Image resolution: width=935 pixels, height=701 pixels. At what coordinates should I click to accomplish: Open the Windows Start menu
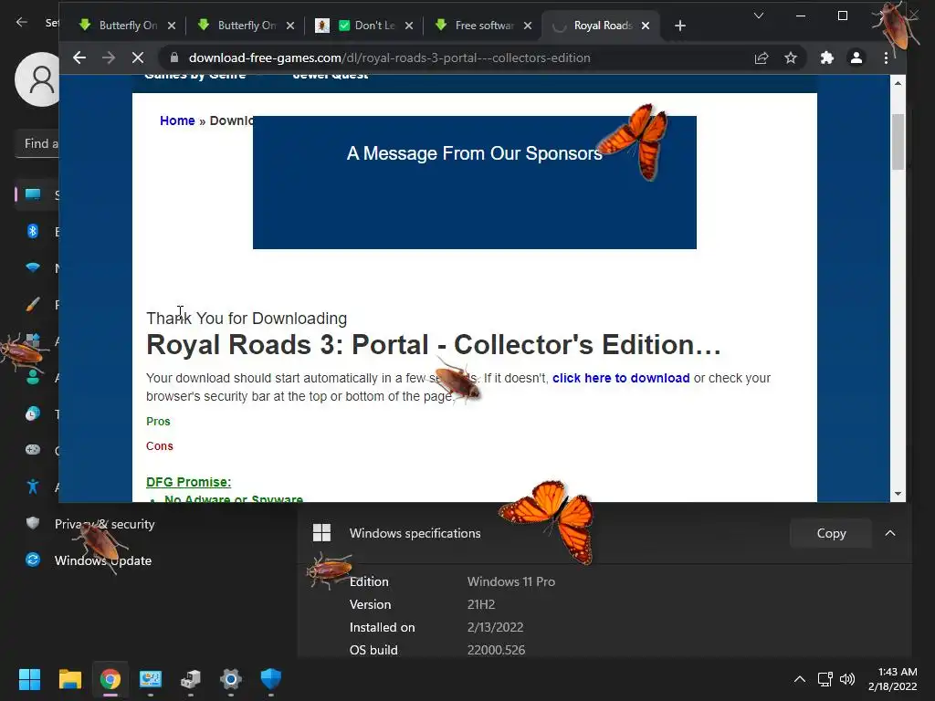pos(29,679)
